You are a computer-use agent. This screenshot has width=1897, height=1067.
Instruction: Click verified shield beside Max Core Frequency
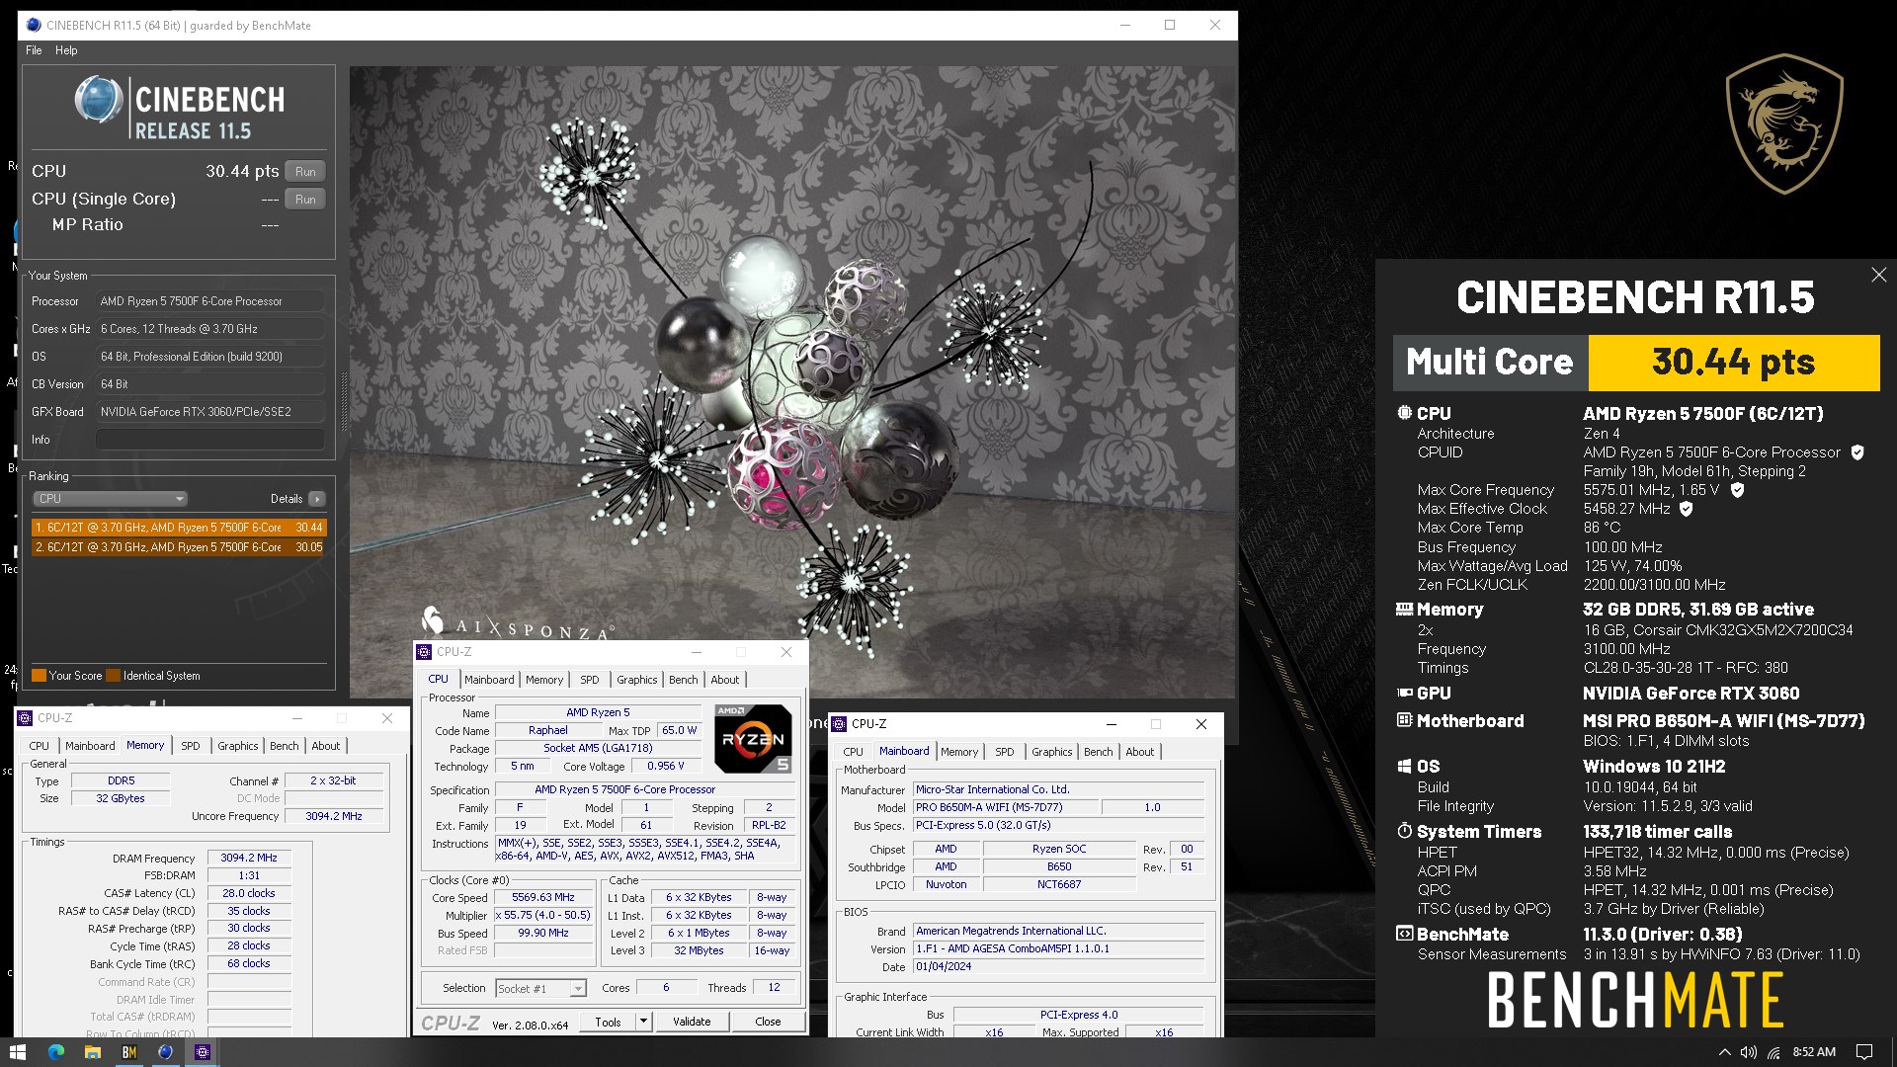tap(1737, 490)
